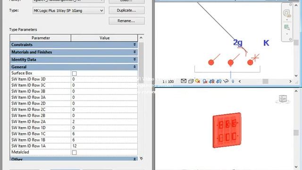The height and width of the screenshot is (170, 302).
Task: Tick the Surface Box checkbox
Action: click(x=74, y=74)
